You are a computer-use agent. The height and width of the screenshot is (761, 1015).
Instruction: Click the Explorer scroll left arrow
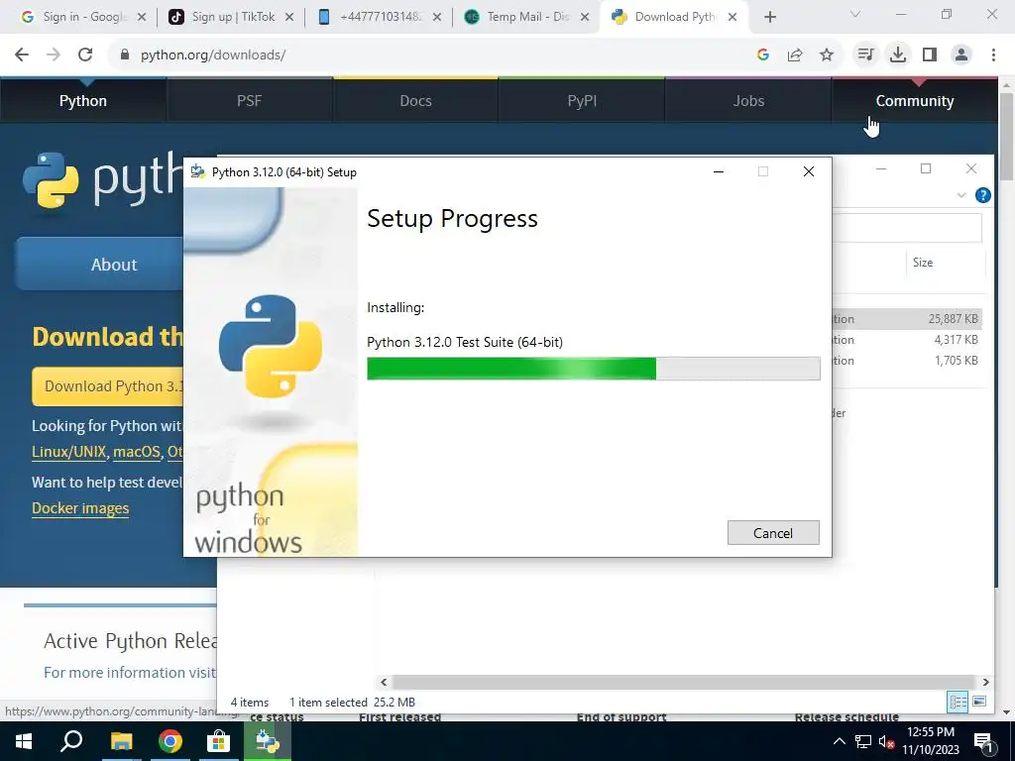pos(384,682)
